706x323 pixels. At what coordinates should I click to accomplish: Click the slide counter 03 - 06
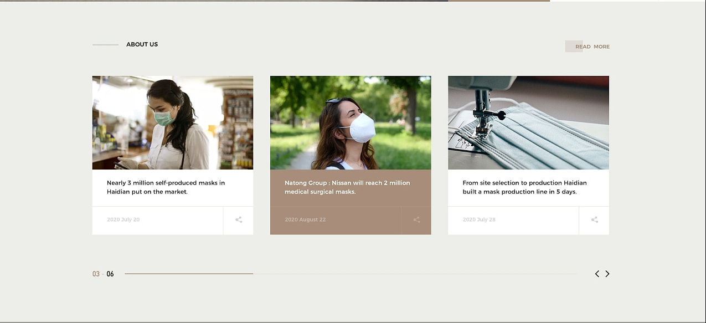pos(103,274)
